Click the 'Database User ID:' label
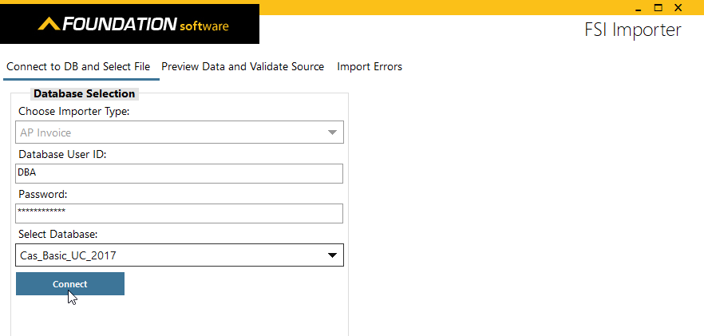The height and width of the screenshot is (336, 704). coord(62,154)
